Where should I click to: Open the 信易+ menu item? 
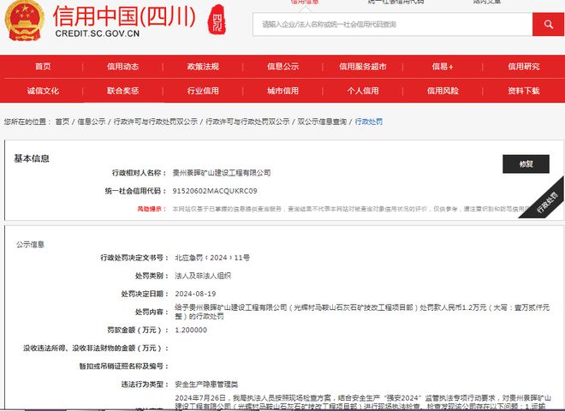tap(443, 67)
